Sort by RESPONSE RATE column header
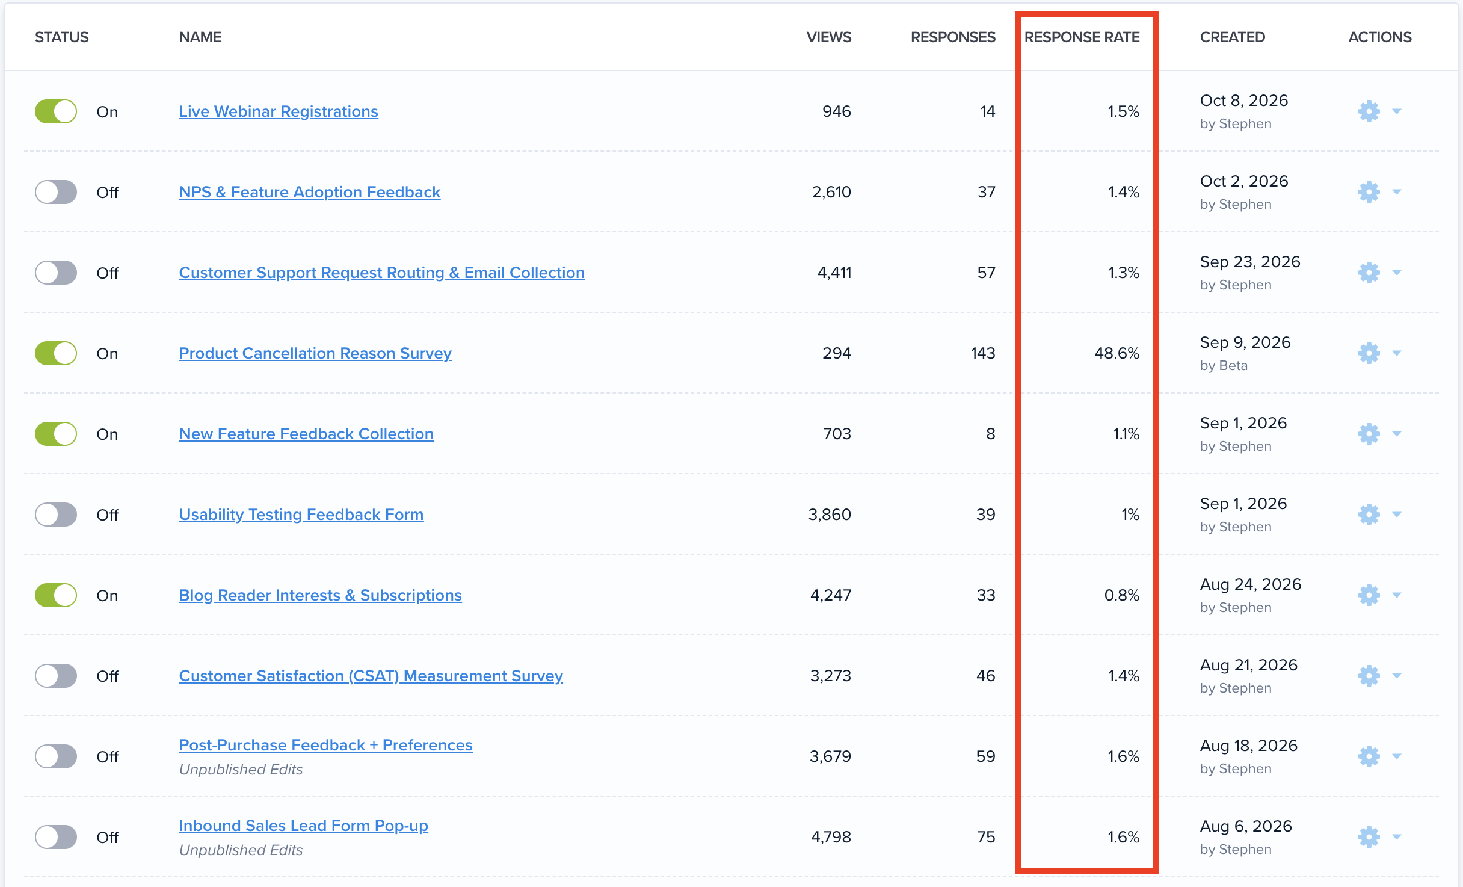1463x887 pixels. [1082, 37]
